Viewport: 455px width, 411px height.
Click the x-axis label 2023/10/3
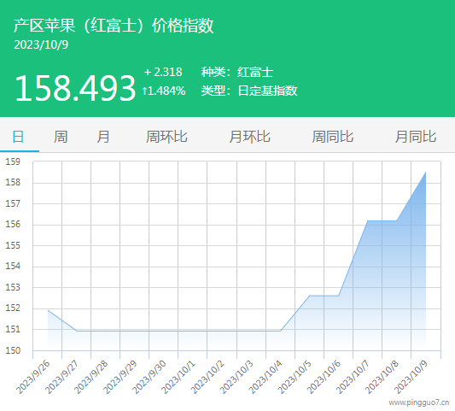click(x=236, y=377)
